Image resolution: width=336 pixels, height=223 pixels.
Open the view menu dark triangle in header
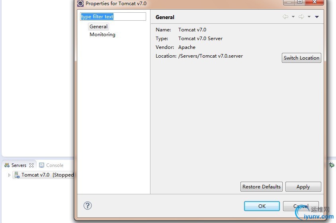pyautogui.click(x=317, y=17)
